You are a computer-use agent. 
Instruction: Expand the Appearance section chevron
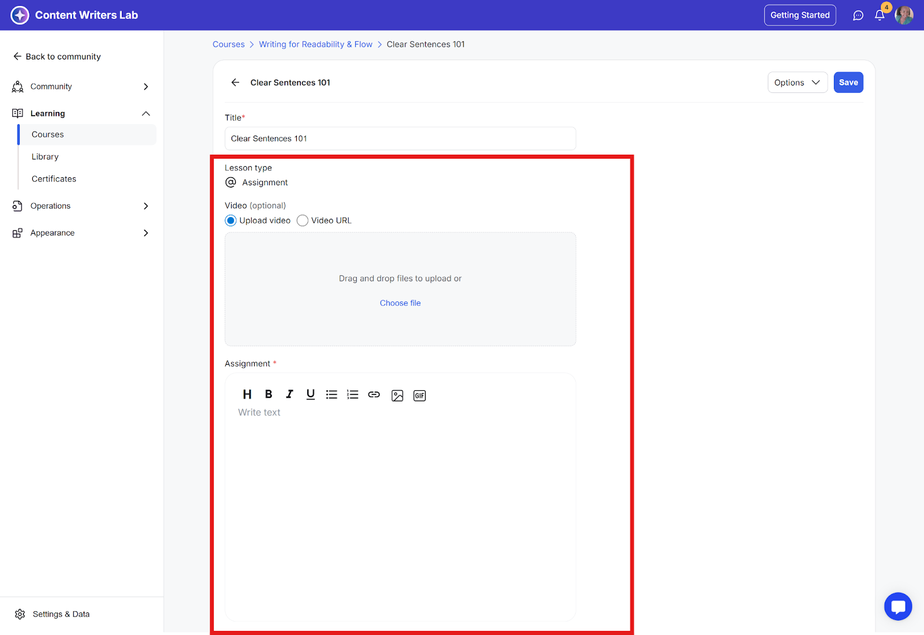(146, 233)
